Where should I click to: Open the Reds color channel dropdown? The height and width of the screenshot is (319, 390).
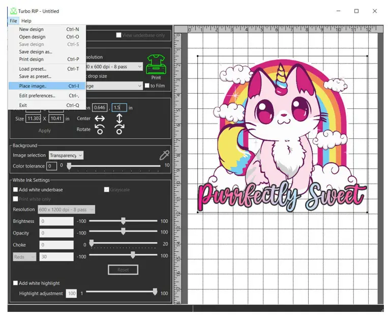tap(24, 257)
